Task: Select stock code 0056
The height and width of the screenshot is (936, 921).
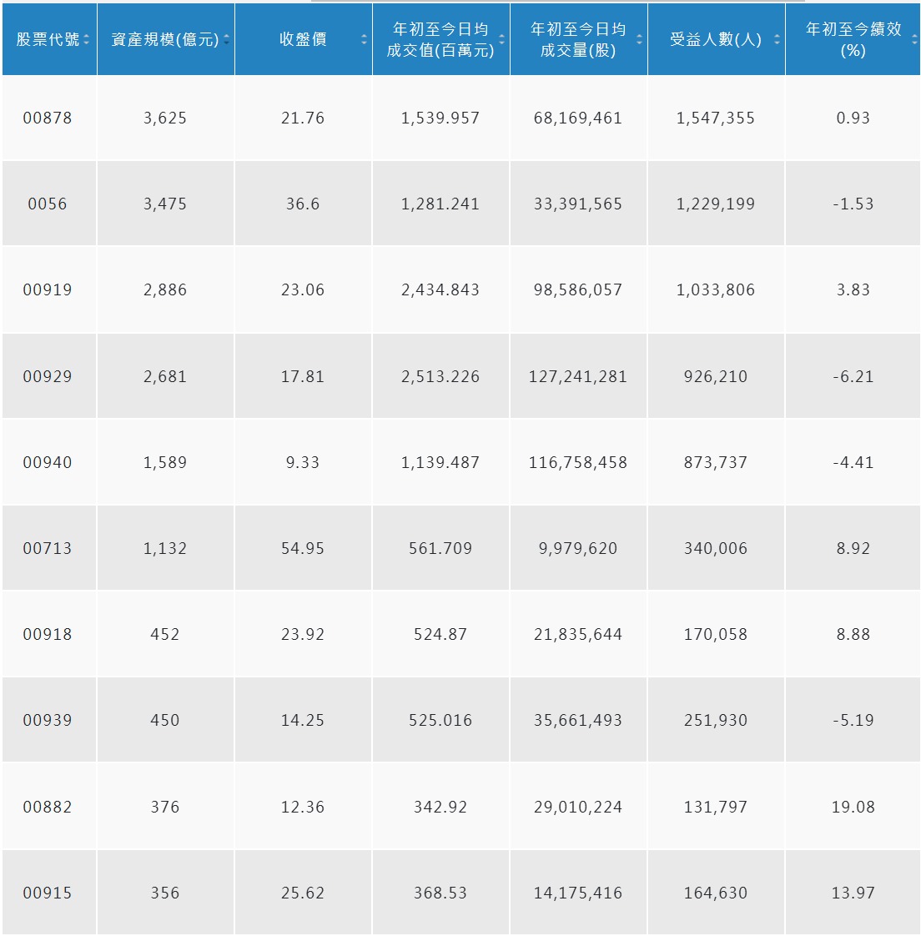Action: tap(48, 204)
